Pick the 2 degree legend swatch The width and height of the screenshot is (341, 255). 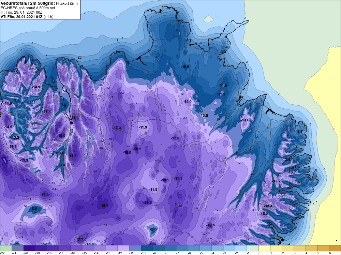(288, 248)
